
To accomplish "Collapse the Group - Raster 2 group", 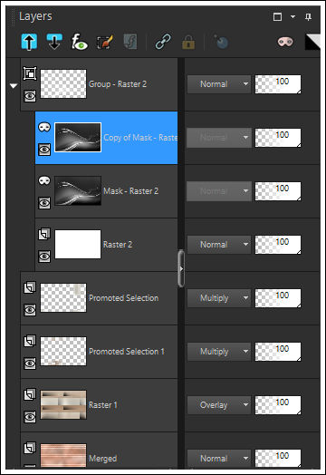I will click(x=14, y=86).
